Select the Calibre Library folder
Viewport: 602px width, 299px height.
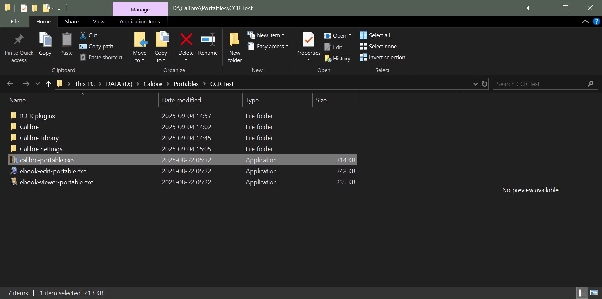click(x=182, y=138)
